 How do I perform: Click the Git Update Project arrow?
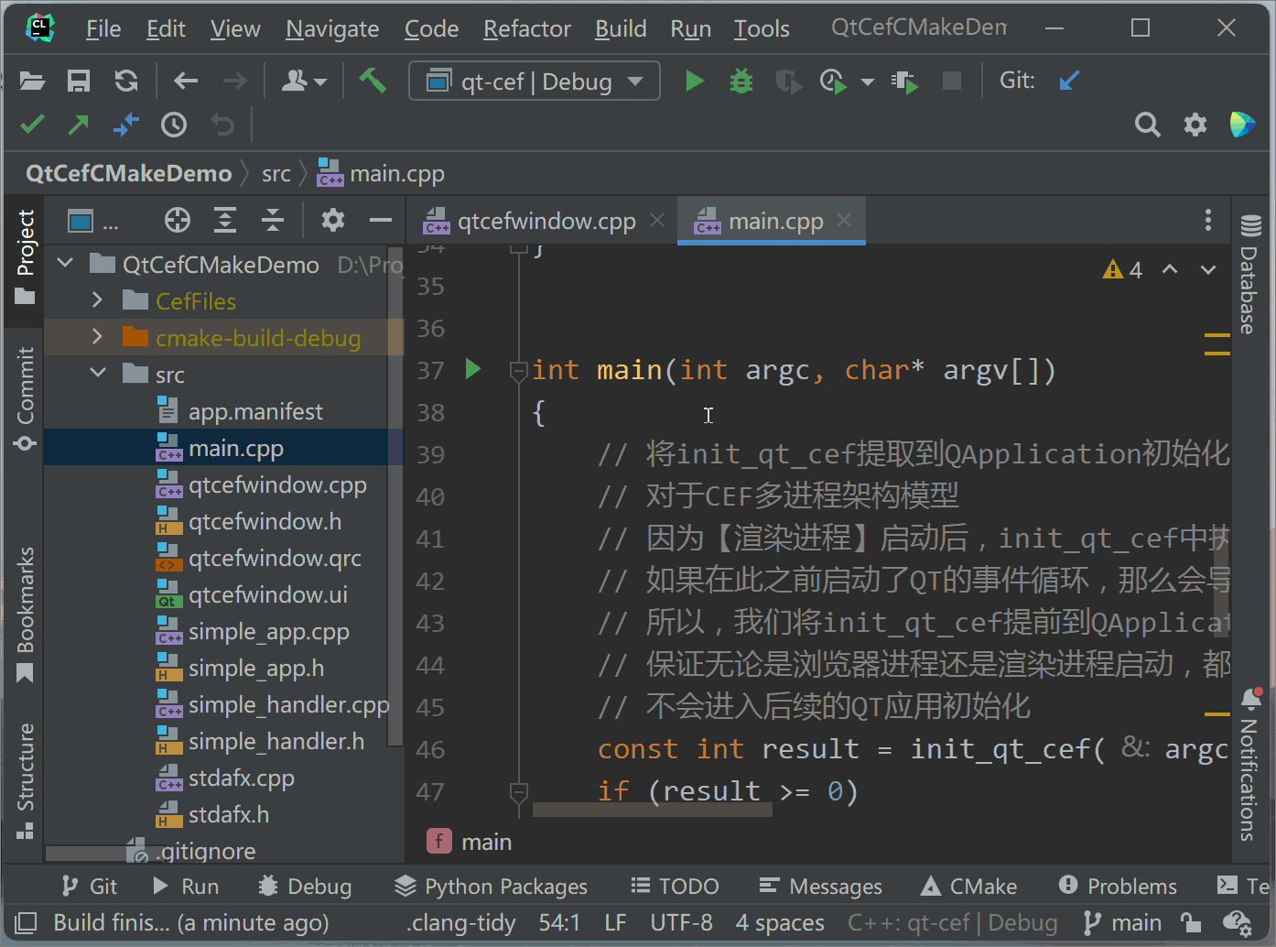click(x=1068, y=82)
